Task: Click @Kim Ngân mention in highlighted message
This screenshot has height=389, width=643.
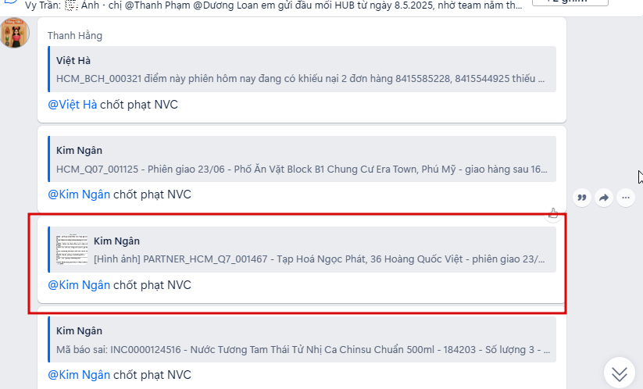Action: (x=79, y=285)
